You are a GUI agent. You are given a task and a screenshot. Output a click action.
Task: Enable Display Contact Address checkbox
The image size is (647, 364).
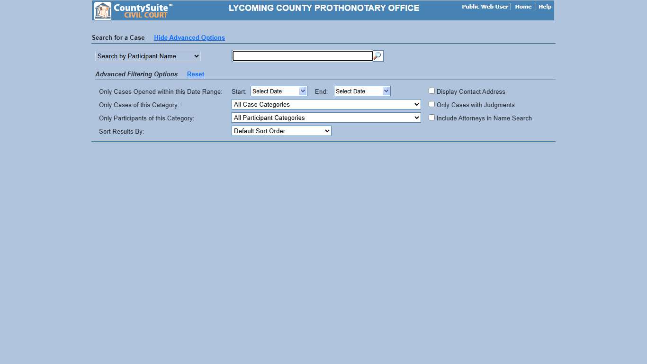coord(431,91)
